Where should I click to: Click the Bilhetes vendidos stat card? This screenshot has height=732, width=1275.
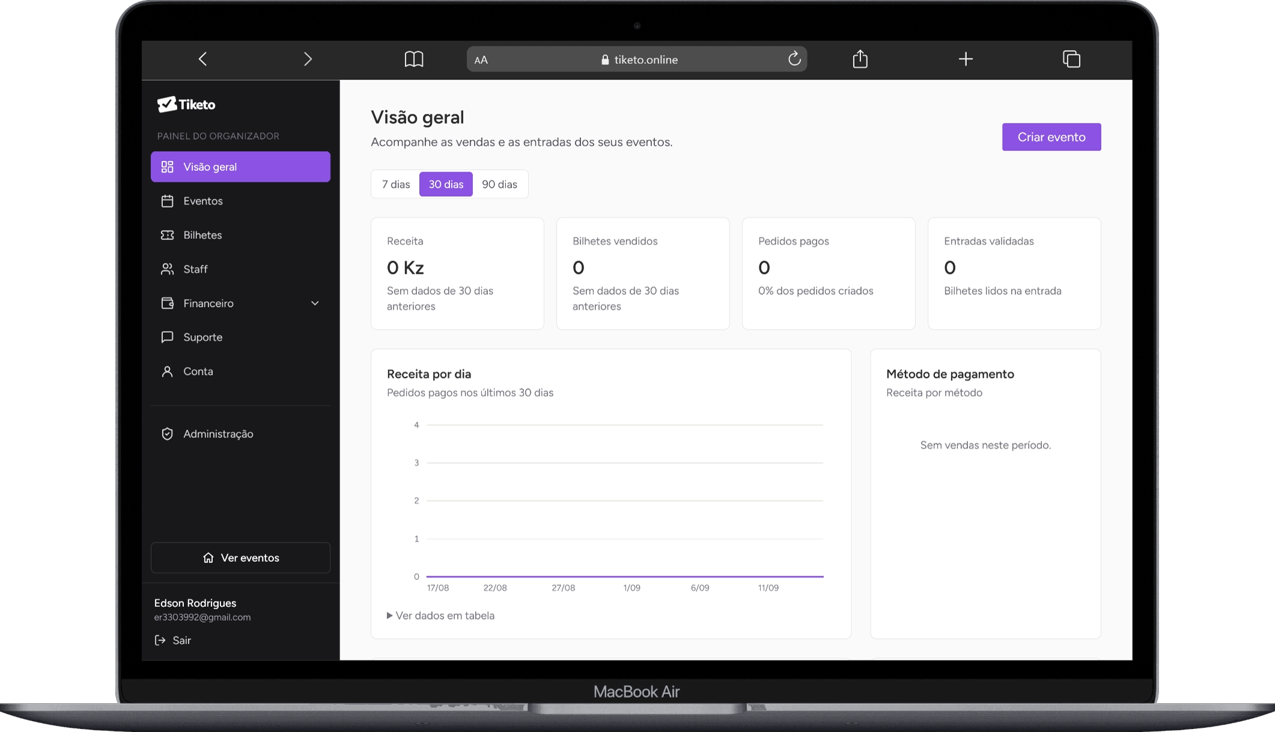pos(643,273)
